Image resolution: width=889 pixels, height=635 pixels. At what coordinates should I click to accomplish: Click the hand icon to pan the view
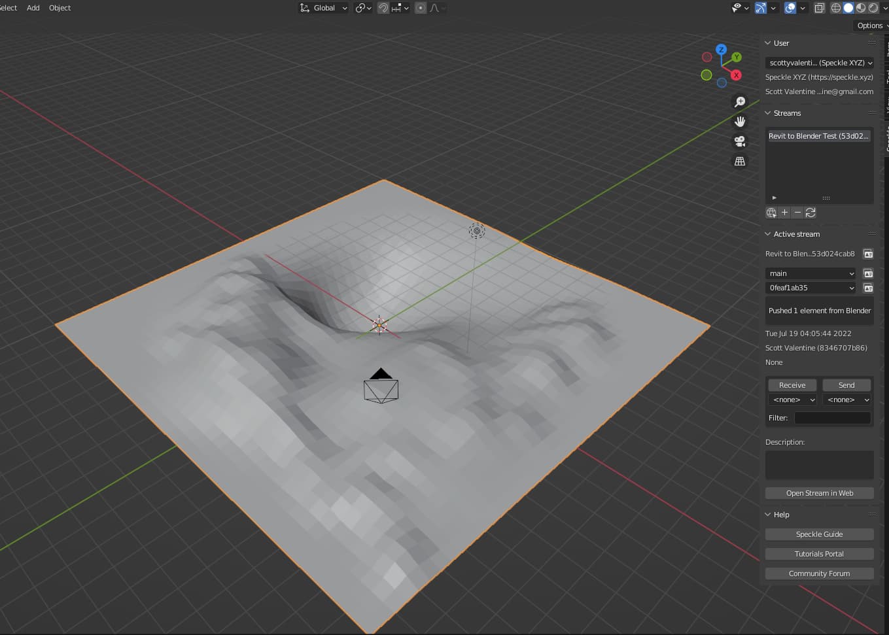(x=740, y=121)
